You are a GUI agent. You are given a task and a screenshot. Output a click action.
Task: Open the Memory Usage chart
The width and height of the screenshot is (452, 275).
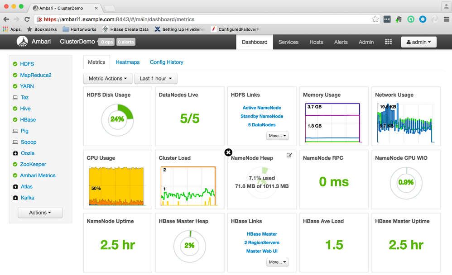[x=333, y=123]
